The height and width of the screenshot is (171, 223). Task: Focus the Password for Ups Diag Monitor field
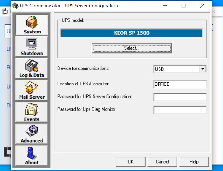click(x=180, y=110)
